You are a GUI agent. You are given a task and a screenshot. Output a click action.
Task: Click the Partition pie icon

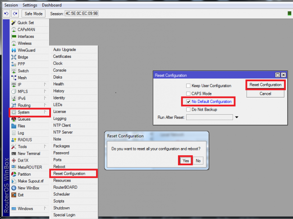click(x=14, y=174)
